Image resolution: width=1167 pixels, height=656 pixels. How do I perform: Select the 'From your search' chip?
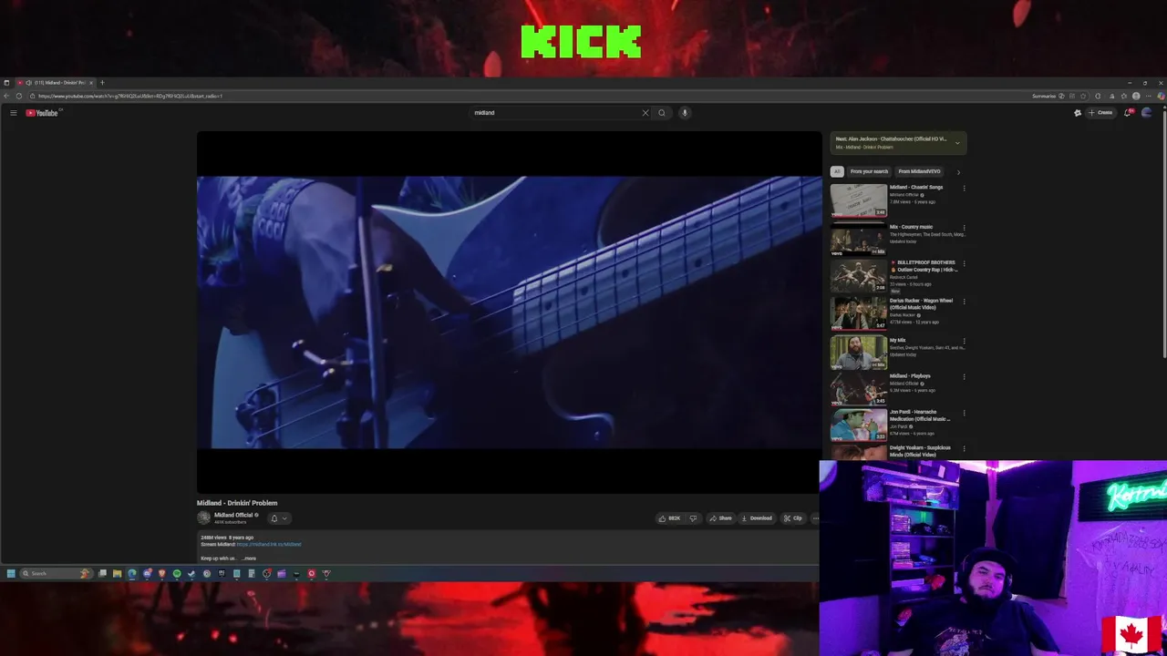pos(869,171)
